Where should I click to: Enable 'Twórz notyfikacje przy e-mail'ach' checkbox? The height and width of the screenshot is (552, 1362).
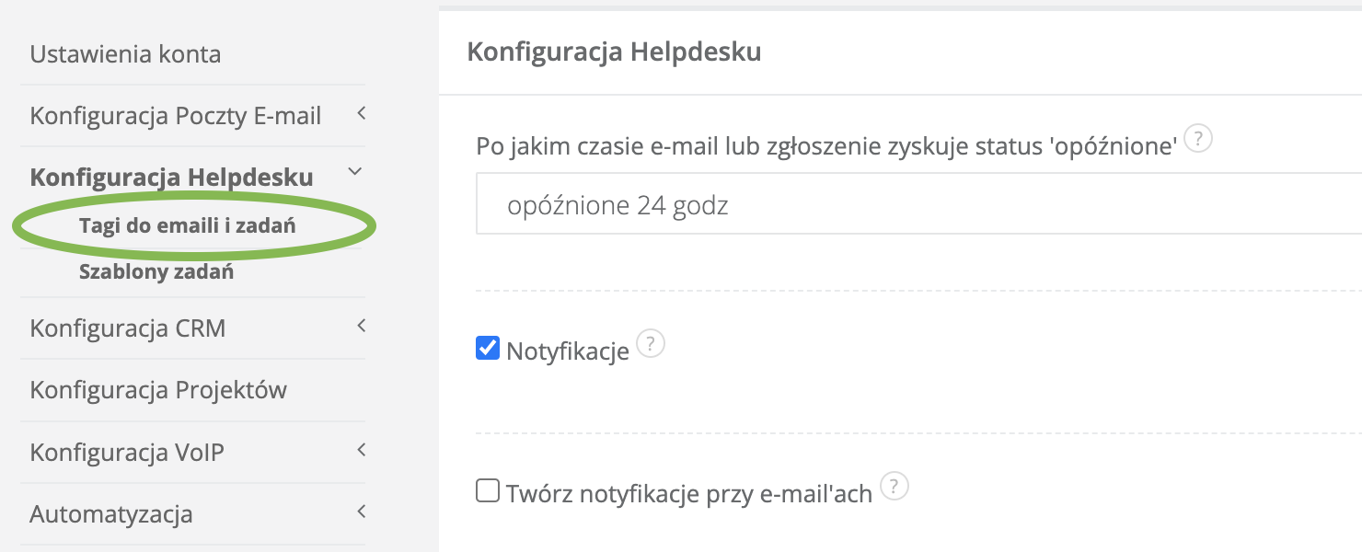(487, 491)
